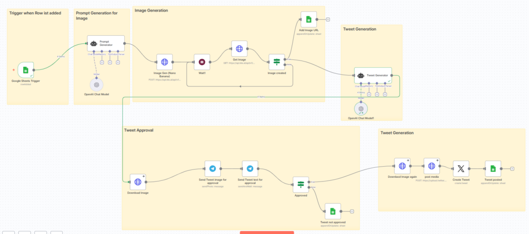Click the 'Prompt Generation for Image' note title
Screen dimensions: 529x234
click(x=97, y=15)
